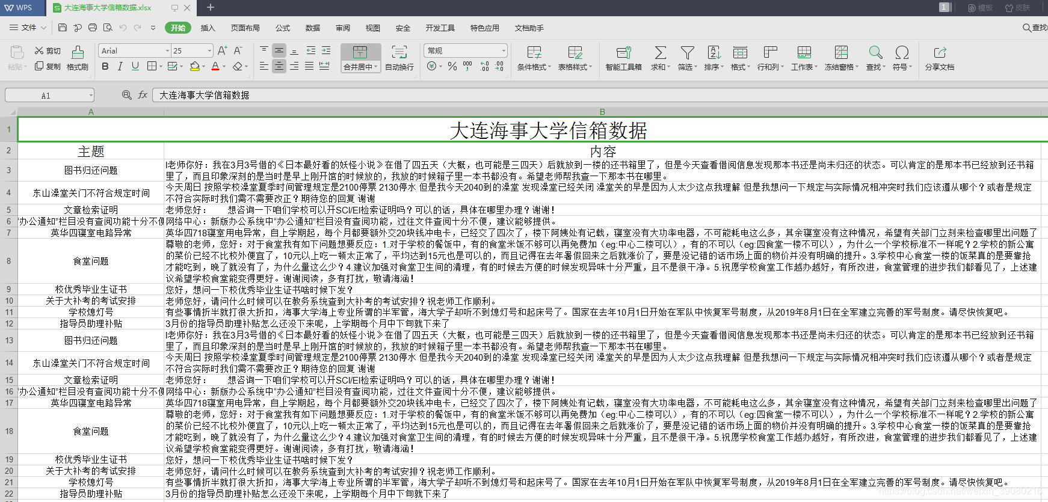Toggle italic formatting
This screenshot has width=1048, height=502.
(120, 66)
